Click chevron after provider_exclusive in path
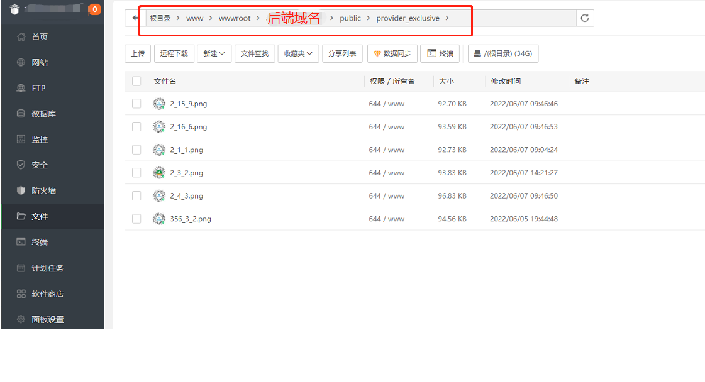705x382 pixels. pos(447,18)
